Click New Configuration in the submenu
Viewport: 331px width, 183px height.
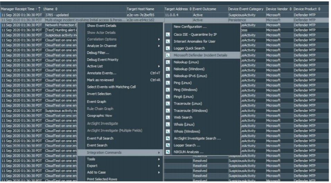pos(190,27)
